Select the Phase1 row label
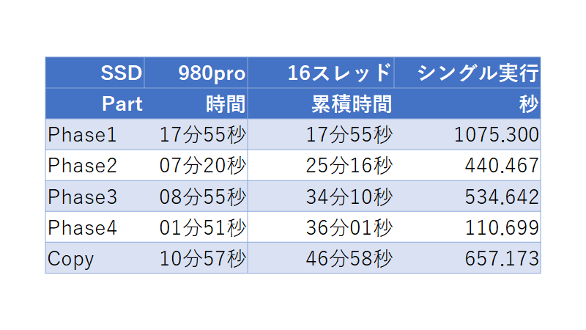This screenshot has height=330, width=586. coord(95,134)
